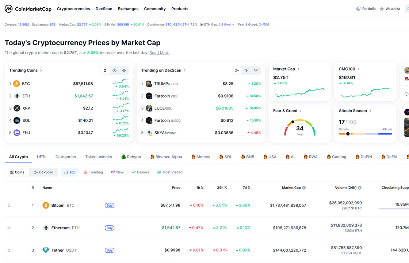The image size is (409, 263).
Task: Select the clock recently added filter in Trending Coins
Action: tap(115, 70)
